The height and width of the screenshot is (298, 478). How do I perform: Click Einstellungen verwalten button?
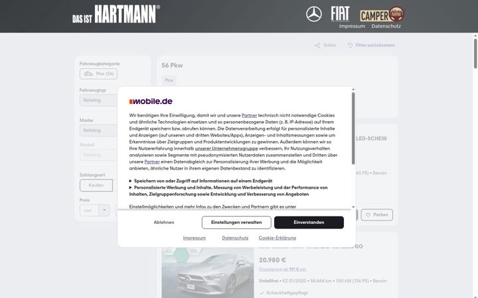coord(236,223)
